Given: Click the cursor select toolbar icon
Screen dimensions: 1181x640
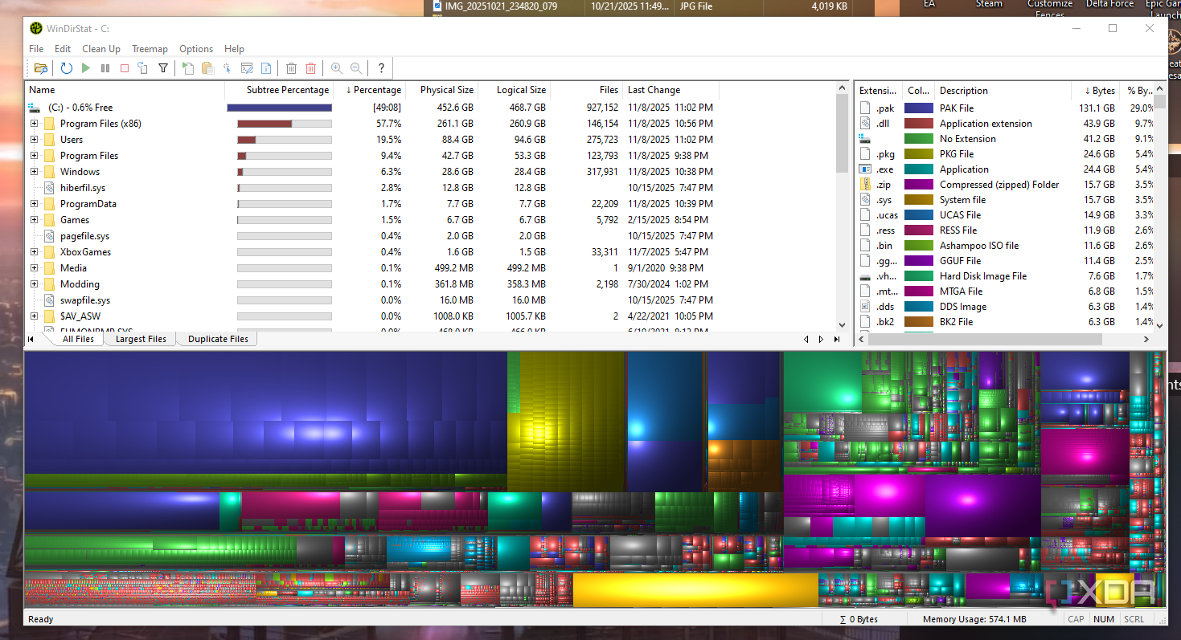Looking at the screenshot, I should coord(228,69).
